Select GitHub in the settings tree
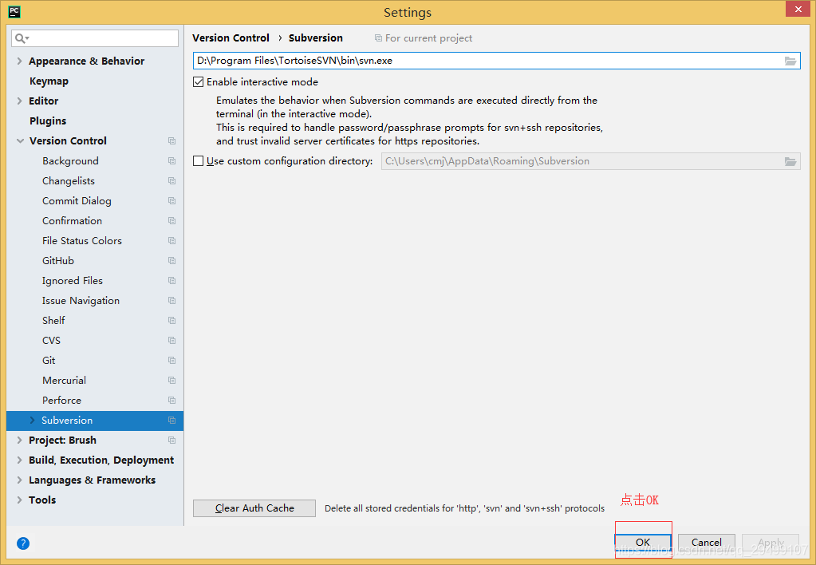 pyautogui.click(x=58, y=260)
